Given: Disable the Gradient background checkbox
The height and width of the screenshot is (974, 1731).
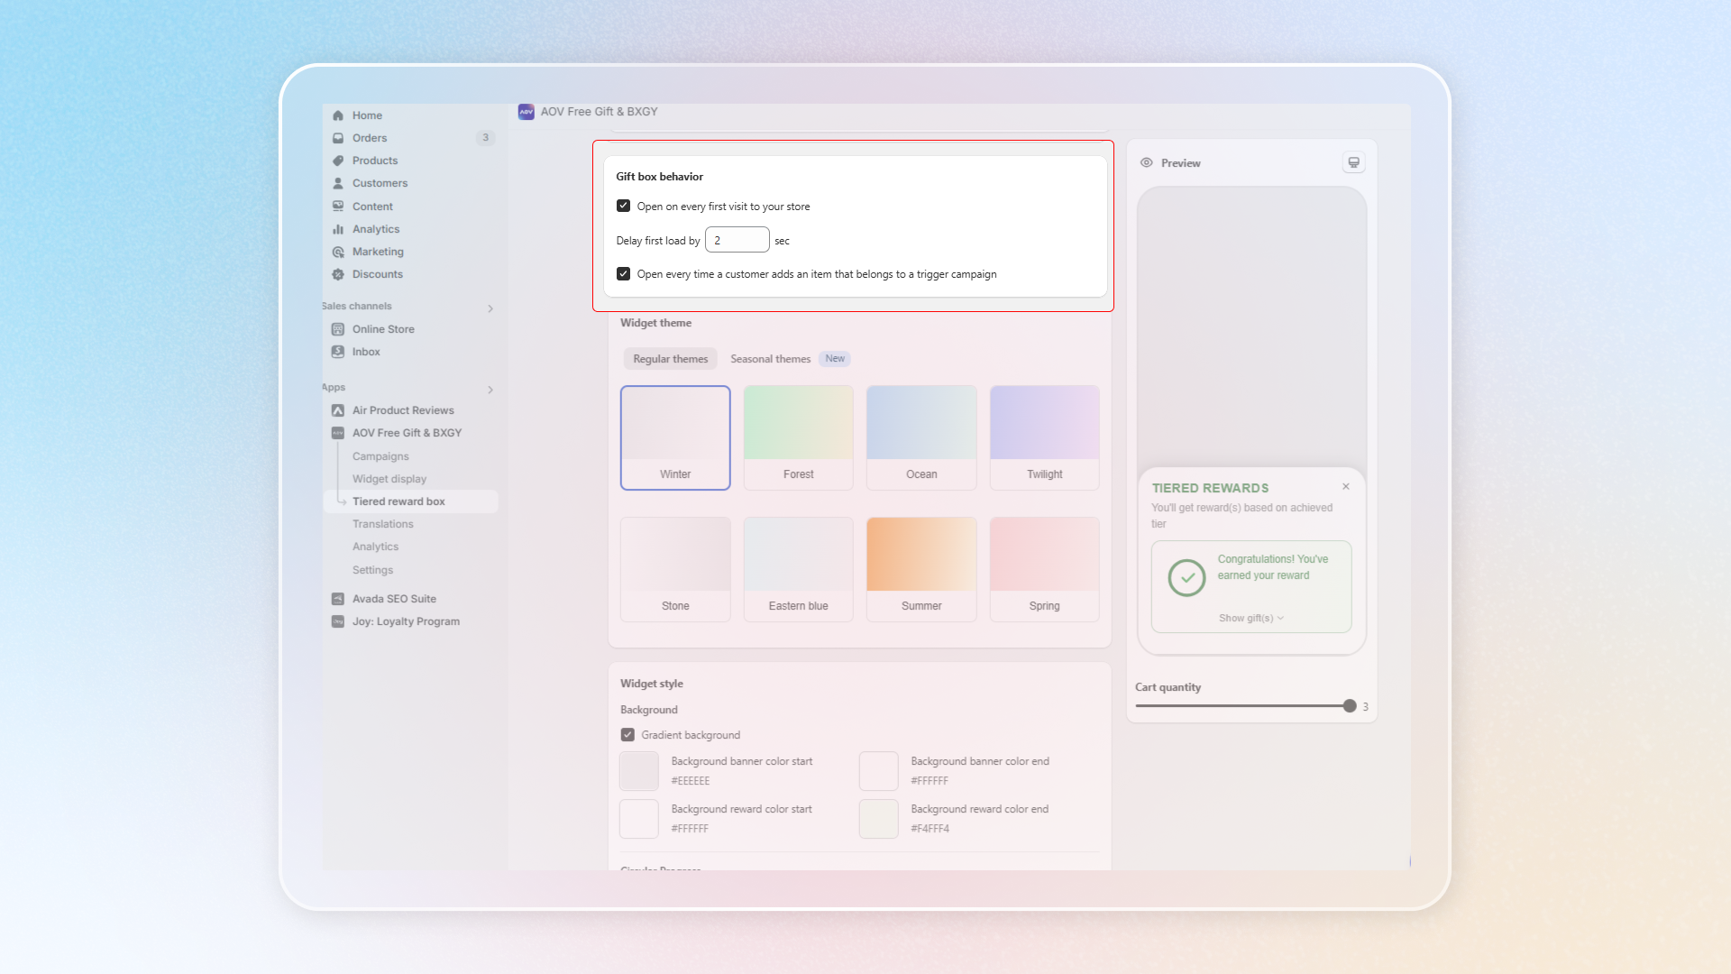Looking at the screenshot, I should (627, 735).
